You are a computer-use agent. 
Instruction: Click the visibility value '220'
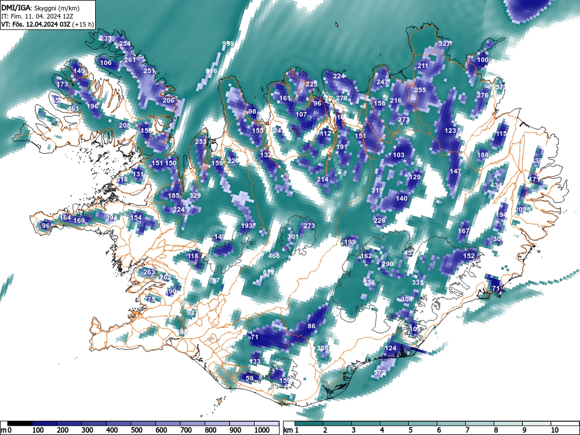coord(233,161)
